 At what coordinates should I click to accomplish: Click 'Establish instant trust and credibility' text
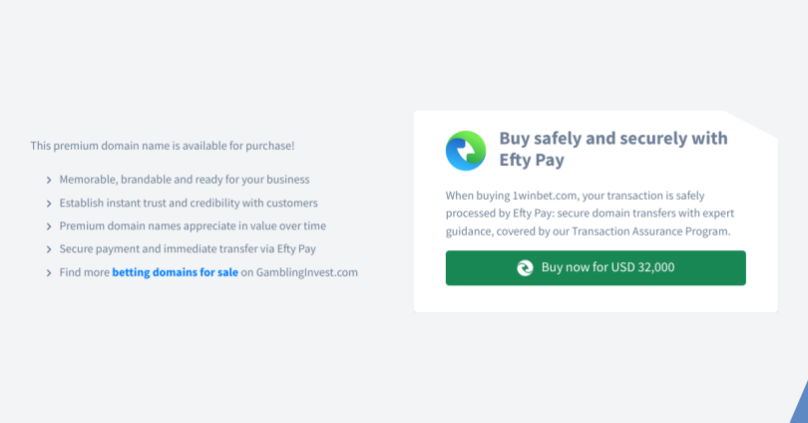tap(189, 203)
